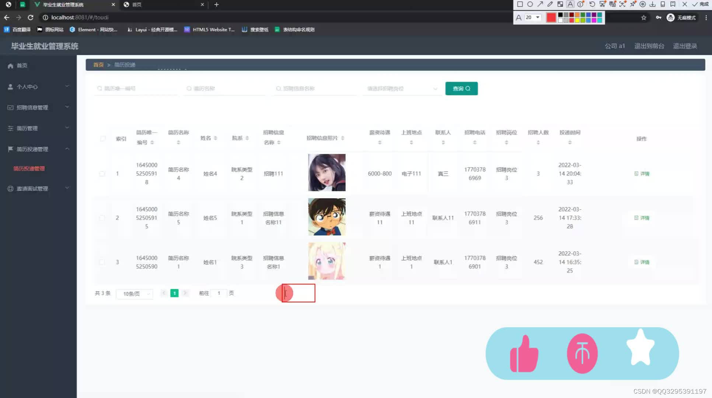Open 详情 for the 姓名1 row
This screenshot has height=398, width=712.
coord(642,262)
